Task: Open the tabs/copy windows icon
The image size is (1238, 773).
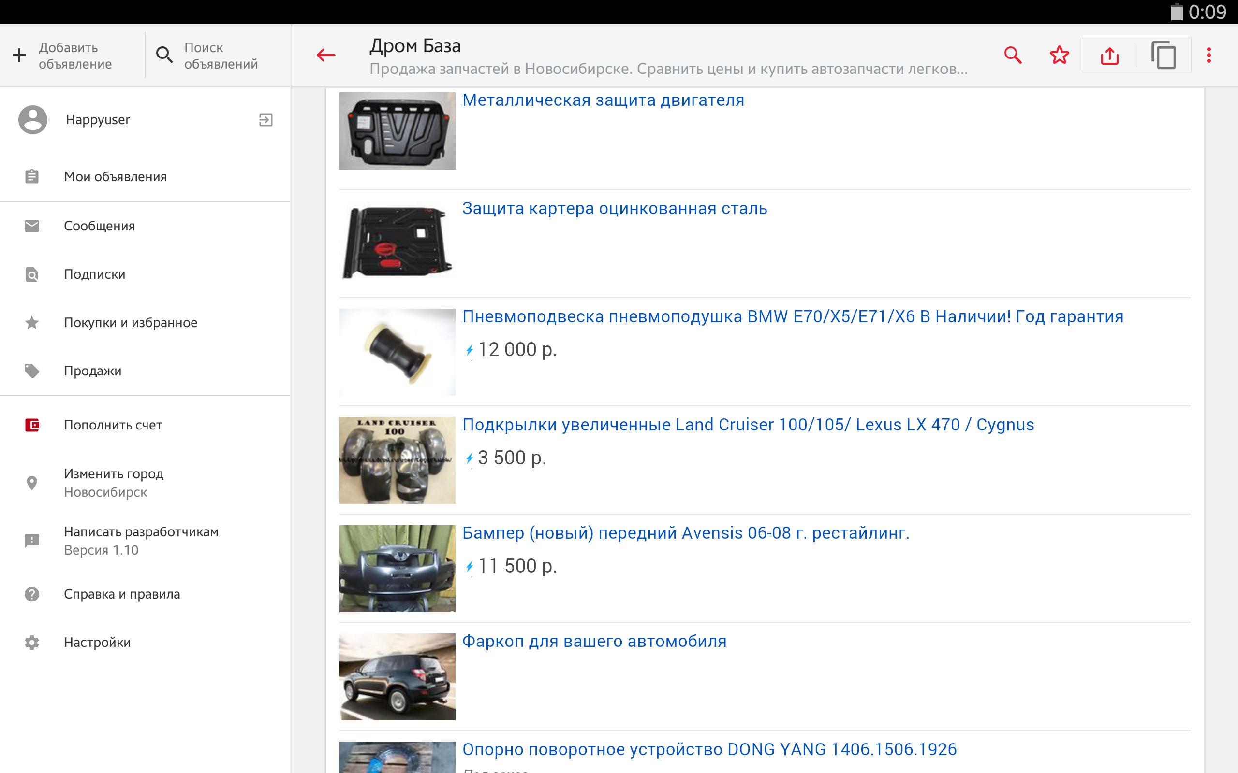Action: click(1164, 55)
